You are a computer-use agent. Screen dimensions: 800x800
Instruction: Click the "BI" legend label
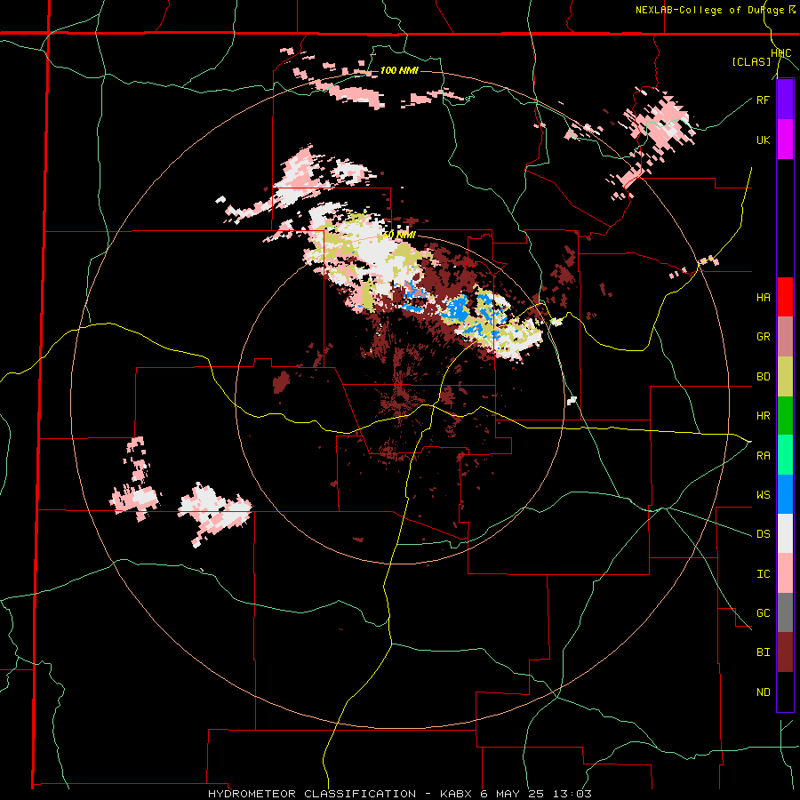[763, 652]
